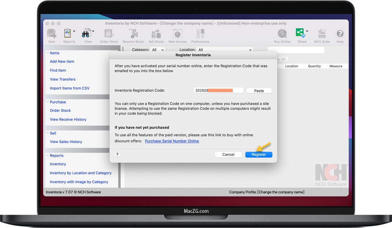This screenshot has width=392, height=228.
Task: Sort by the Location column header
Action: (x=291, y=66)
